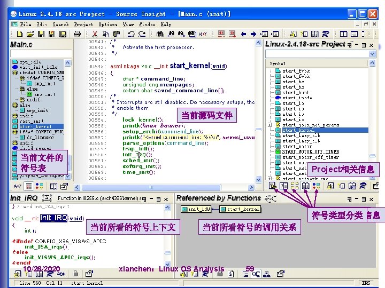This screenshot has height=288, width=385.
Task: Open the Help menu
Action: pyautogui.click(x=166, y=24)
